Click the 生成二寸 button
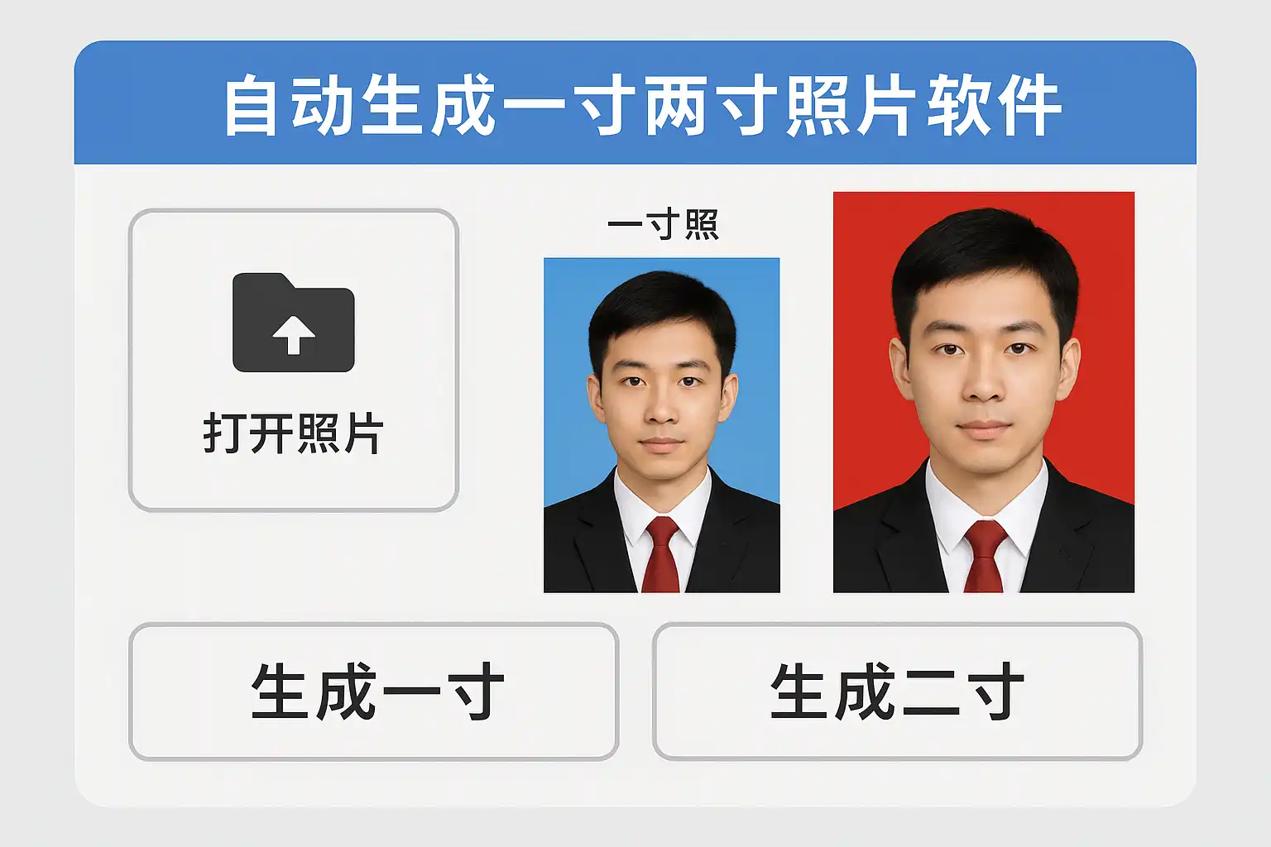 (x=898, y=691)
